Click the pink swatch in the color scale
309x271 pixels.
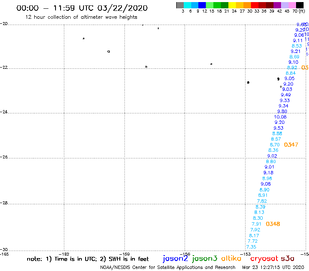[292, 5]
